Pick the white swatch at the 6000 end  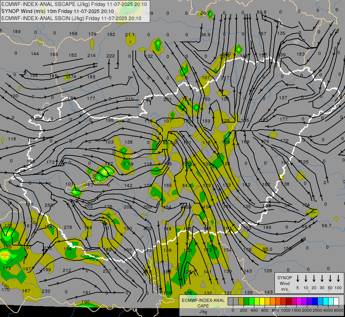click(336, 302)
